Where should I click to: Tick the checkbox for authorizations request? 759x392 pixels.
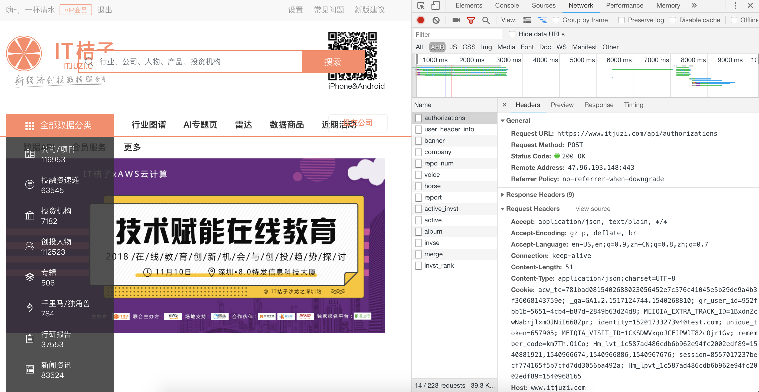pyautogui.click(x=418, y=118)
